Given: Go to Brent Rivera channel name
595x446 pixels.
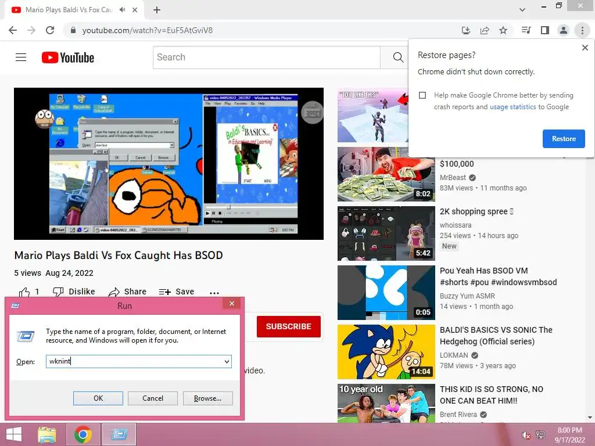Looking at the screenshot, I should coord(458,415).
